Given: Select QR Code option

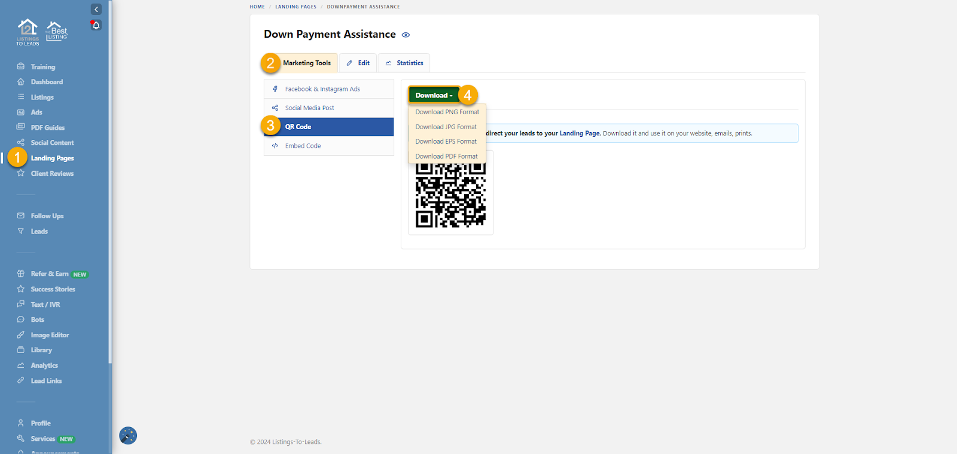Looking at the screenshot, I should point(329,127).
